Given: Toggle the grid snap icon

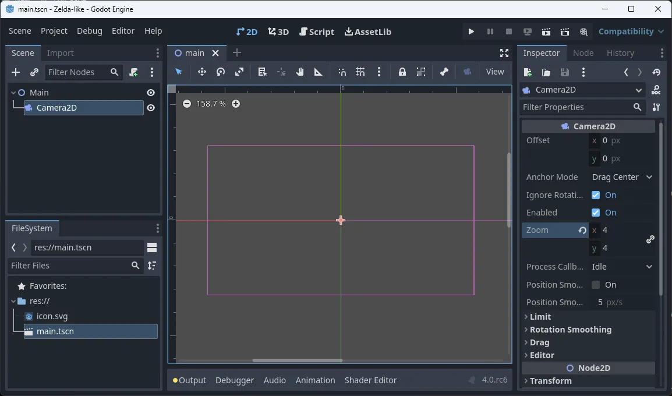Looking at the screenshot, I should click(360, 72).
